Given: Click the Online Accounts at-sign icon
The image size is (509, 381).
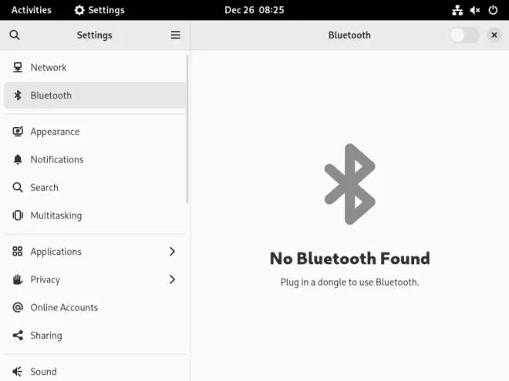Looking at the screenshot, I should [x=18, y=307].
